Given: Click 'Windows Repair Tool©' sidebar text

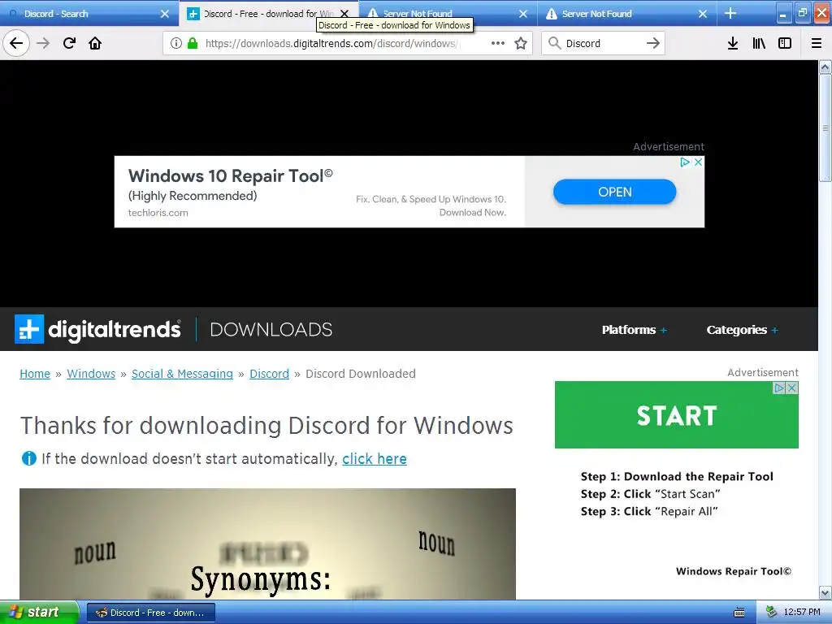Looking at the screenshot, I should [x=734, y=571].
